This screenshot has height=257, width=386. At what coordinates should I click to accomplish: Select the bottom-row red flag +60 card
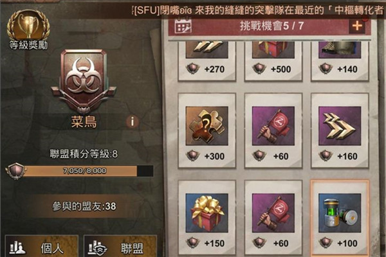point(273,218)
